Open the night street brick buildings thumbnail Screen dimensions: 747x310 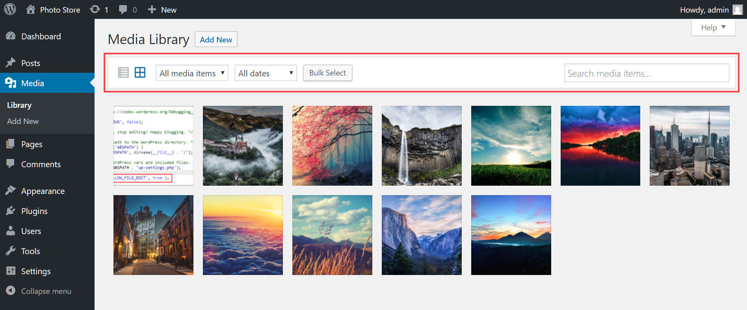click(x=153, y=235)
